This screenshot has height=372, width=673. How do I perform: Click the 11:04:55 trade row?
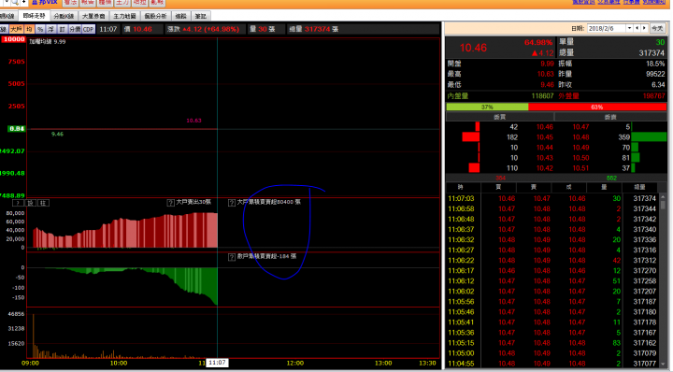point(552,364)
